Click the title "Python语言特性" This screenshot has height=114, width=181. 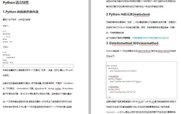[16, 3]
